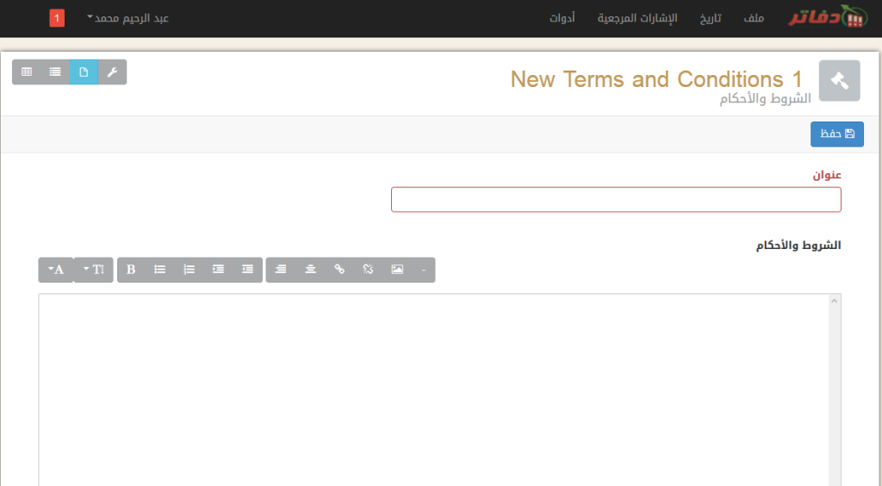Open the الإشارات المرجعية menu
This screenshot has height=486, width=882.
[637, 18]
